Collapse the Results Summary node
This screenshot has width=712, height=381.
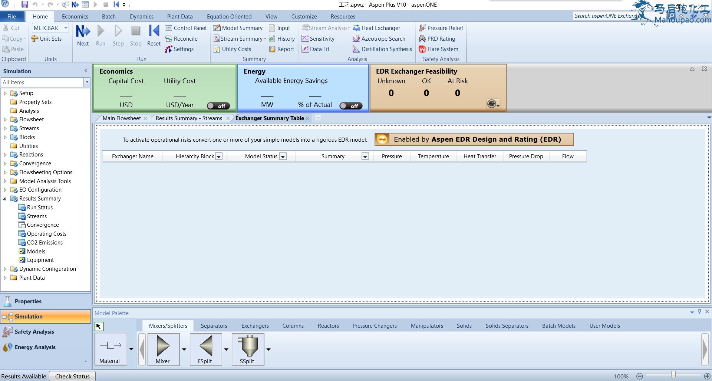click(x=4, y=199)
